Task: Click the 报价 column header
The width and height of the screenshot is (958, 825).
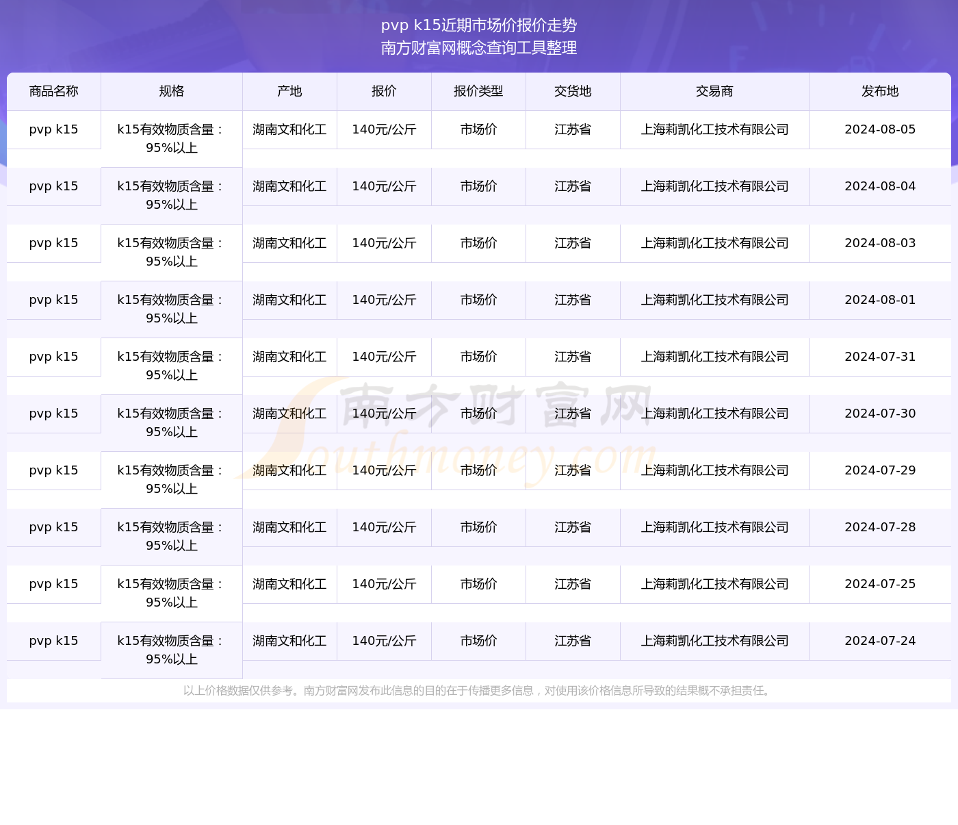Action: pos(384,91)
